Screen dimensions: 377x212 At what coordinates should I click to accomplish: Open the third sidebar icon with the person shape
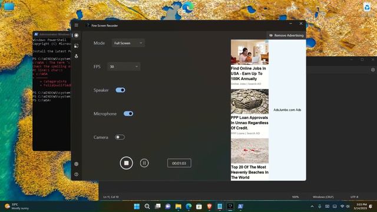click(76, 56)
